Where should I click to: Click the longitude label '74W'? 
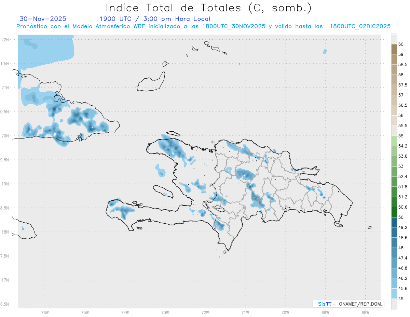[125, 312]
